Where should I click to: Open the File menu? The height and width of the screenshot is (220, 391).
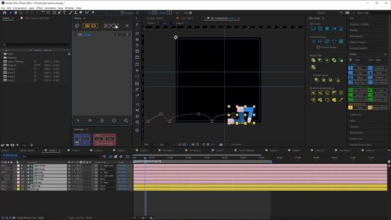2,8
